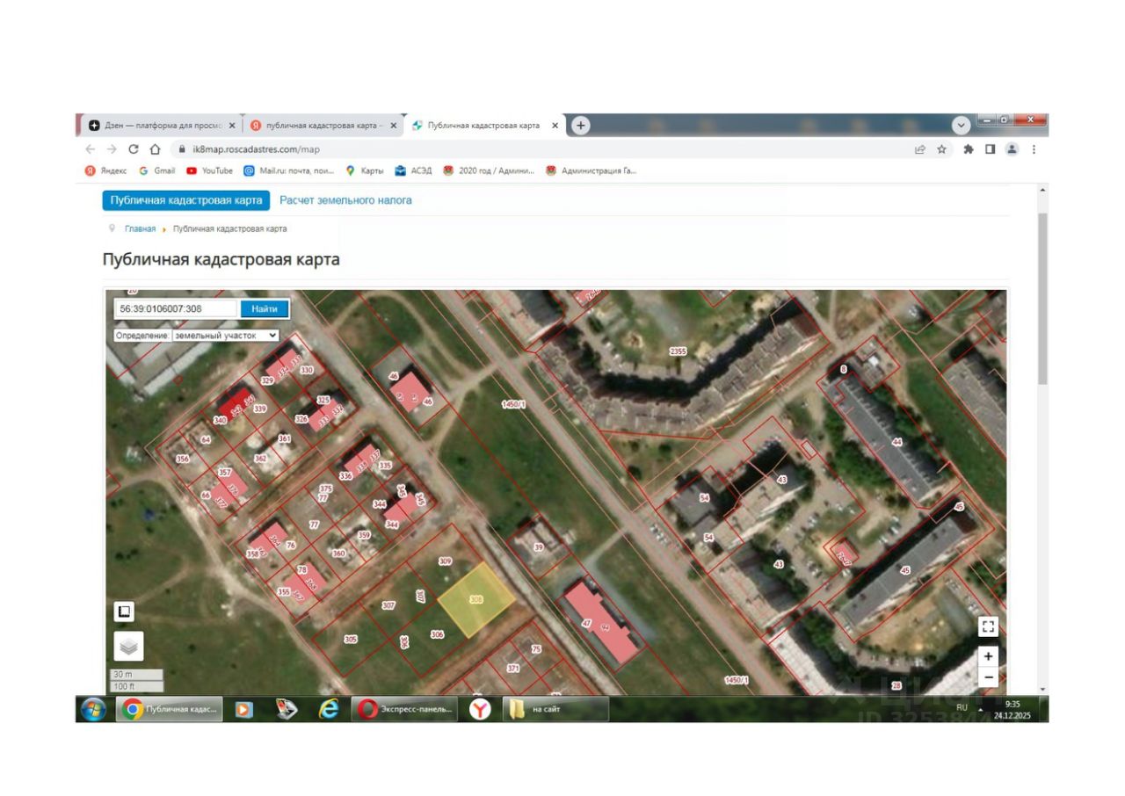Open the Яндекс bookmark

tap(106, 170)
